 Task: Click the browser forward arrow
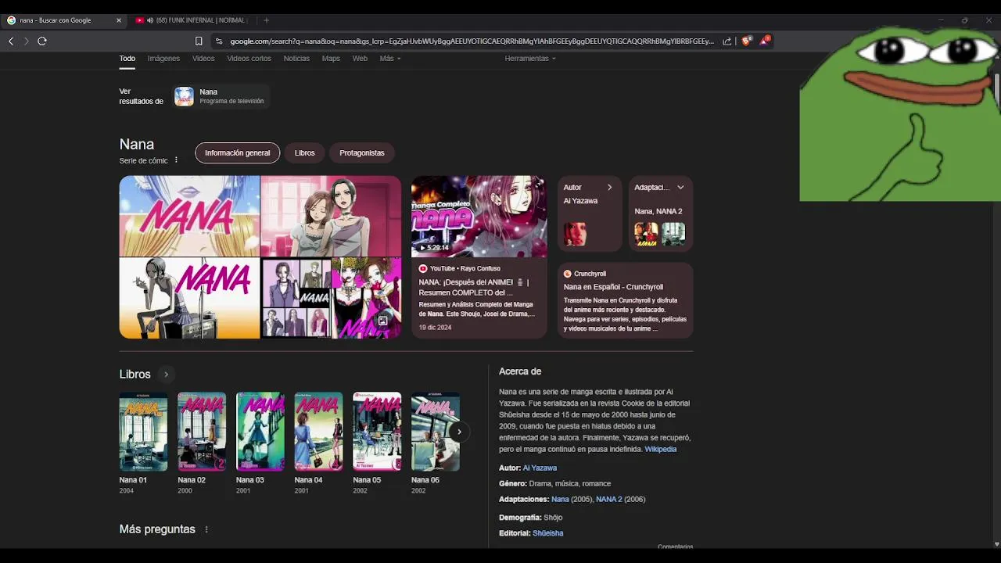(x=26, y=41)
